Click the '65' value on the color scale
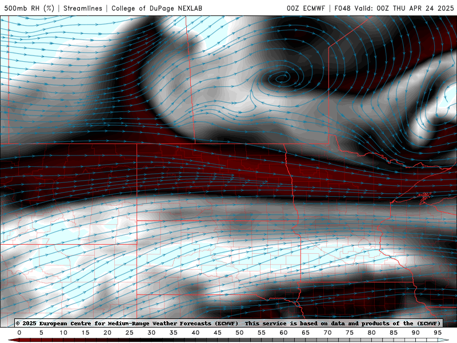 point(306,333)
